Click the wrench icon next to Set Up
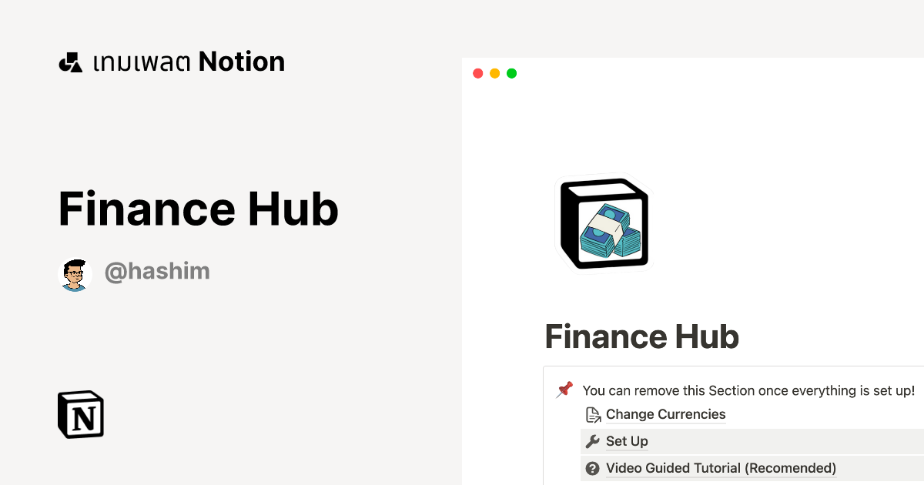This screenshot has height=485, width=924. pyautogui.click(x=591, y=441)
